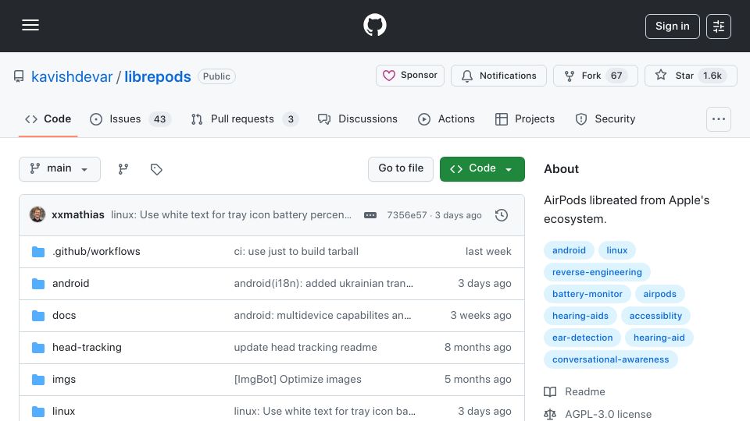
Task: Click folder icon beside imgs
Action: tap(38, 380)
